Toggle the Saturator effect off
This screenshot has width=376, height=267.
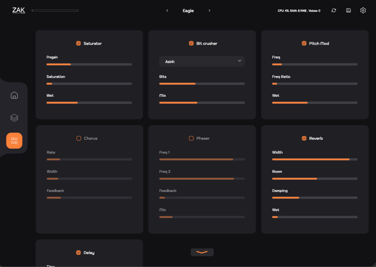(79, 43)
